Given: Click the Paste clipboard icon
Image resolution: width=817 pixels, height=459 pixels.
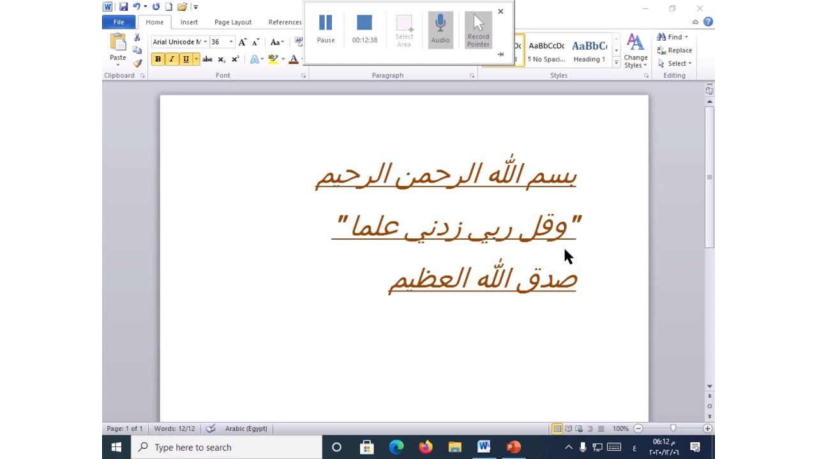Looking at the screenshot, I should (118, 43).
